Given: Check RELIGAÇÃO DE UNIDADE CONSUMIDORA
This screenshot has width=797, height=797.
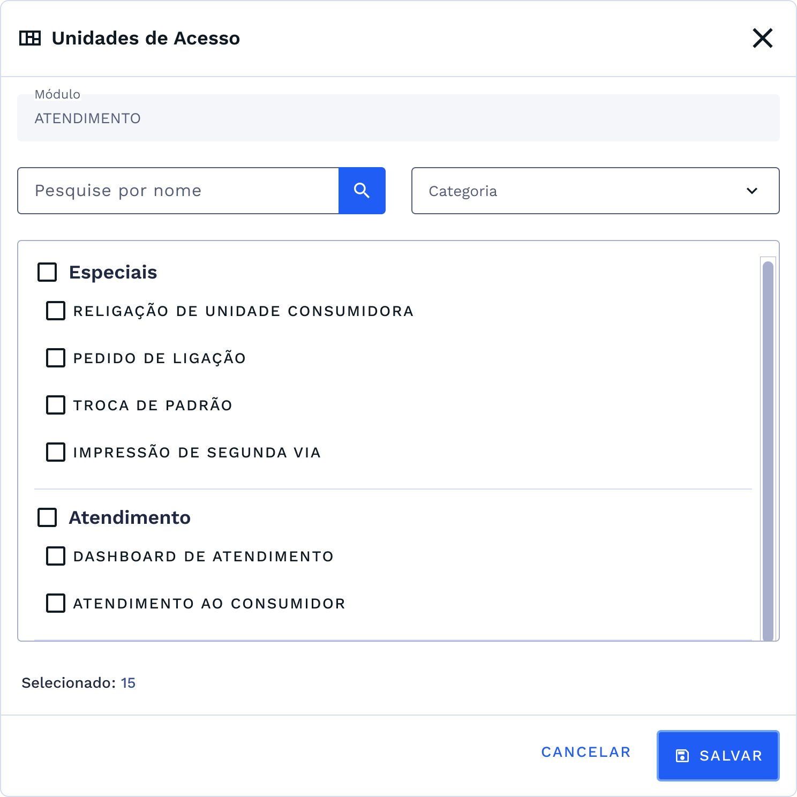Looking at the screenshot, I should pos(56,311).
